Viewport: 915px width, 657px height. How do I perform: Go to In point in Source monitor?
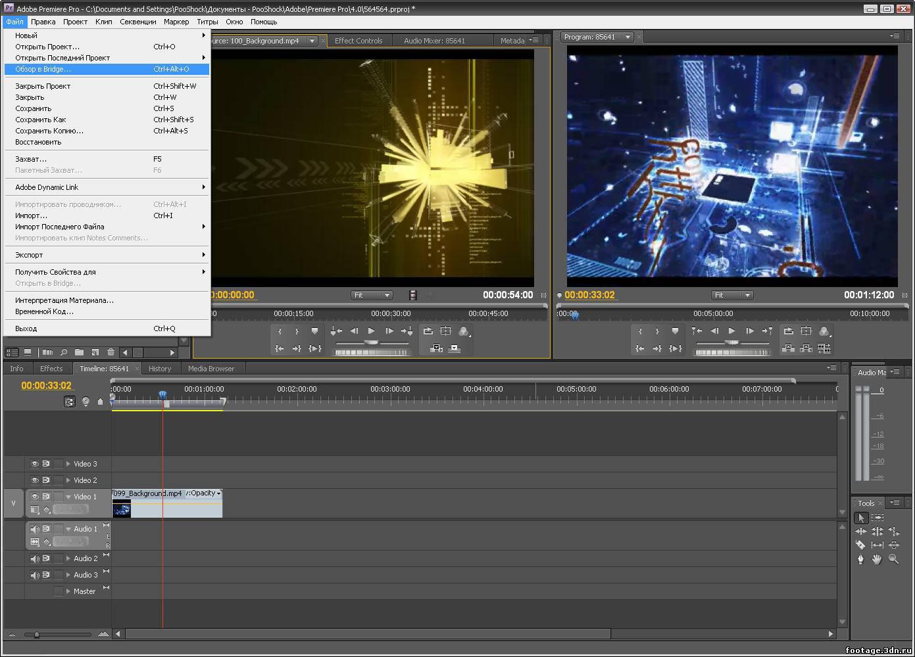point(280,348)
